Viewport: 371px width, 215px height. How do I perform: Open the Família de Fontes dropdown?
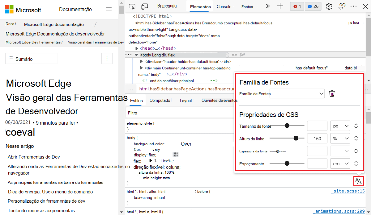297,93
